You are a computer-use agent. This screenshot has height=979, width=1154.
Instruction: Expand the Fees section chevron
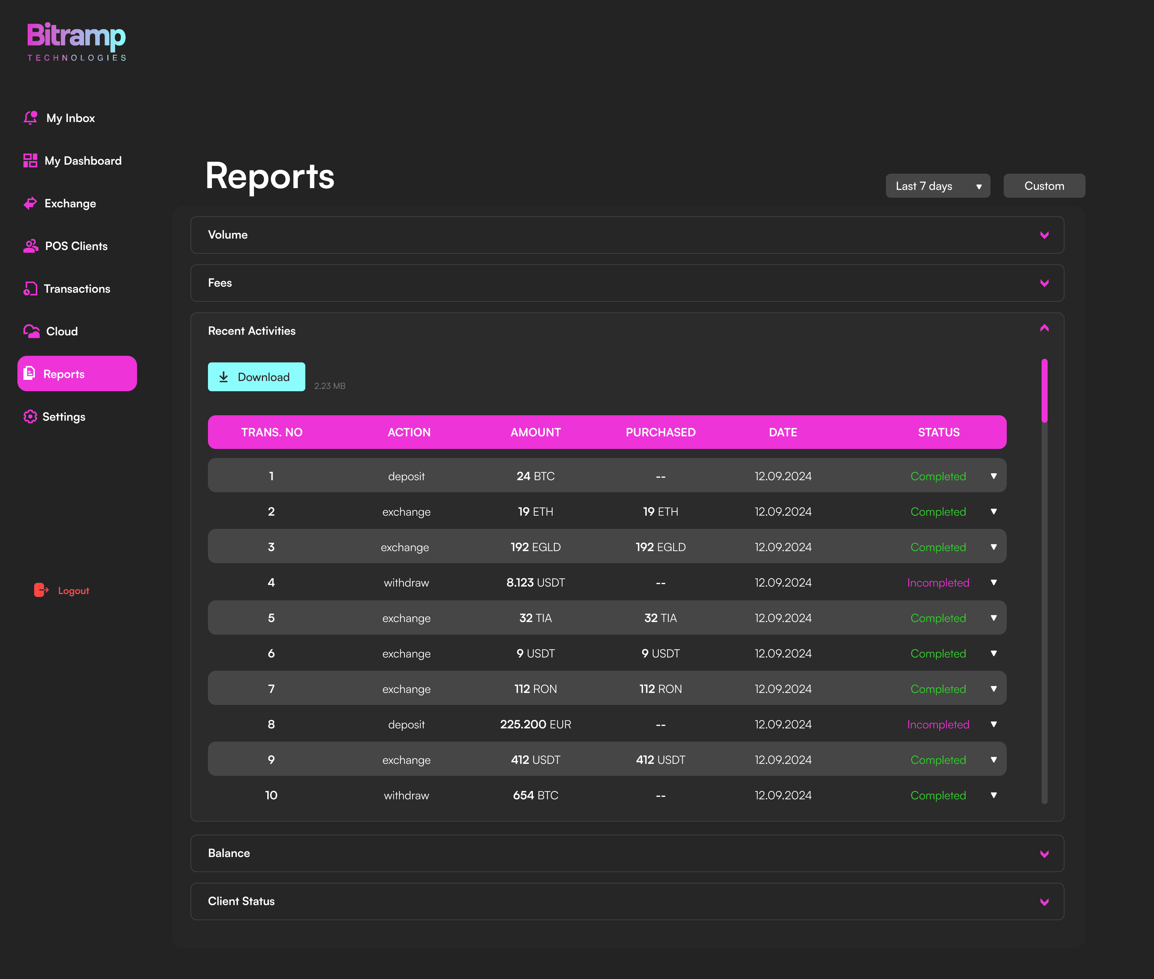pyautogui.click(x=1044, y=283)
